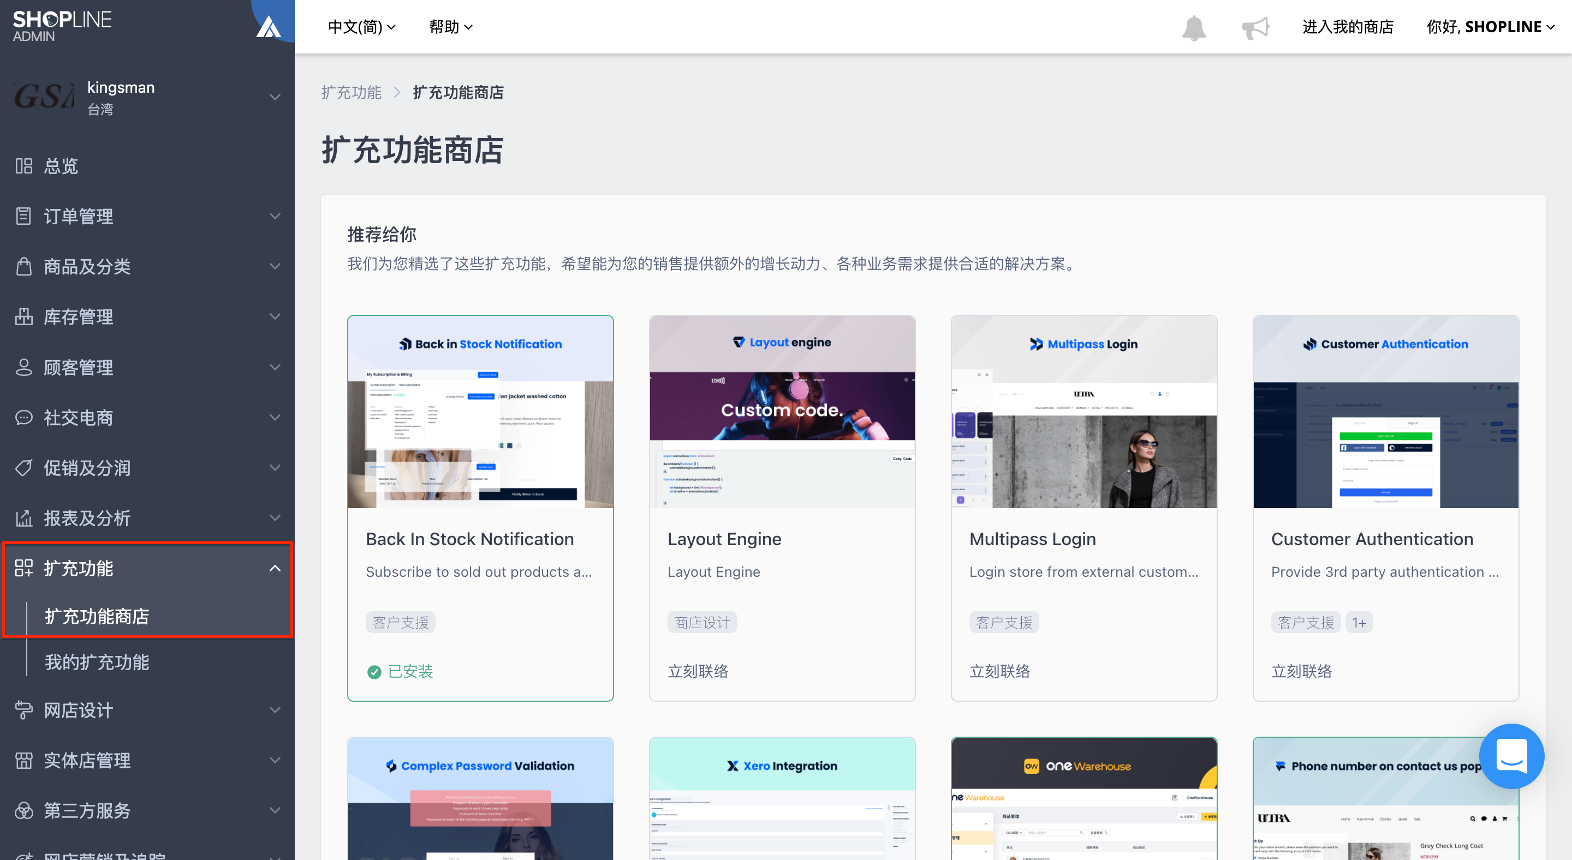Expand the 报表及分析 menu chevron
The width and height of the screenshot is (1572, 860).
(x=275, y=518)
